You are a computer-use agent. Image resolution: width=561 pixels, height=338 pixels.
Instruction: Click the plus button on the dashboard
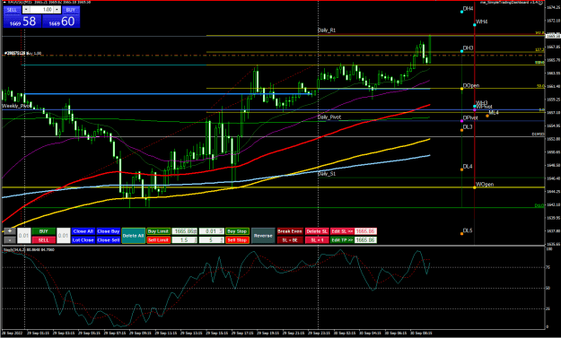point(10,231)
